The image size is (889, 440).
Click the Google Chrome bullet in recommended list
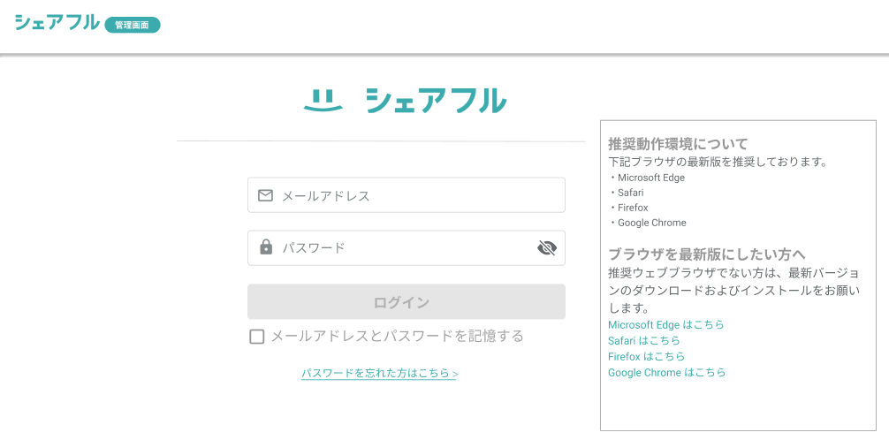point(651,223)
